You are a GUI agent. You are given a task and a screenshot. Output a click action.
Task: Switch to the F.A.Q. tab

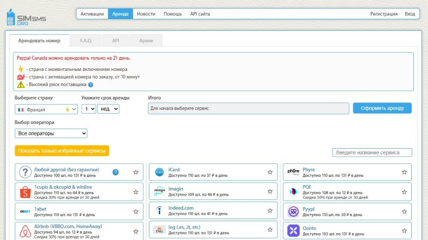click(86, 41)
